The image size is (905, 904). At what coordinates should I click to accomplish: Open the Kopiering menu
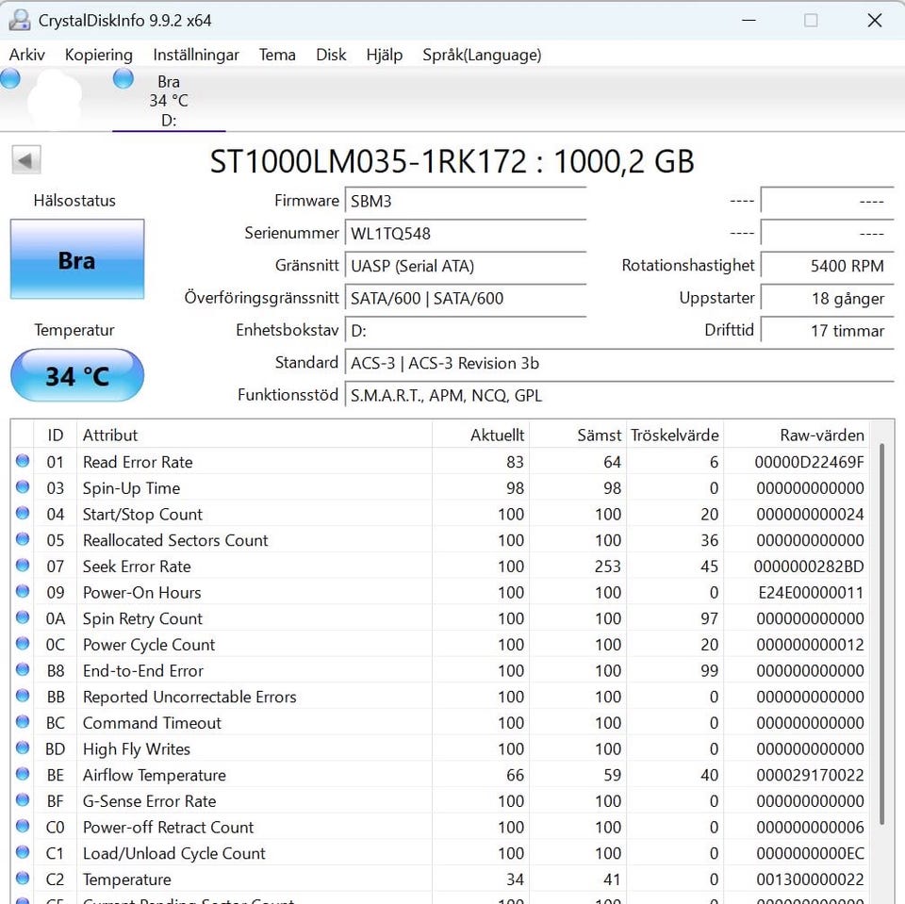coord(99,55)
